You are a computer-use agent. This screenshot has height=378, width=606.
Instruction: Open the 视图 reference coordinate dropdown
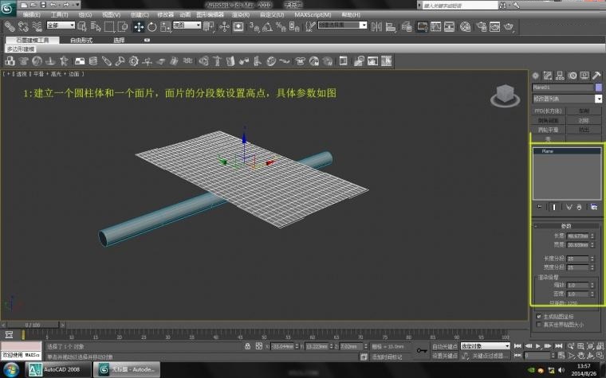pos(187,25)
